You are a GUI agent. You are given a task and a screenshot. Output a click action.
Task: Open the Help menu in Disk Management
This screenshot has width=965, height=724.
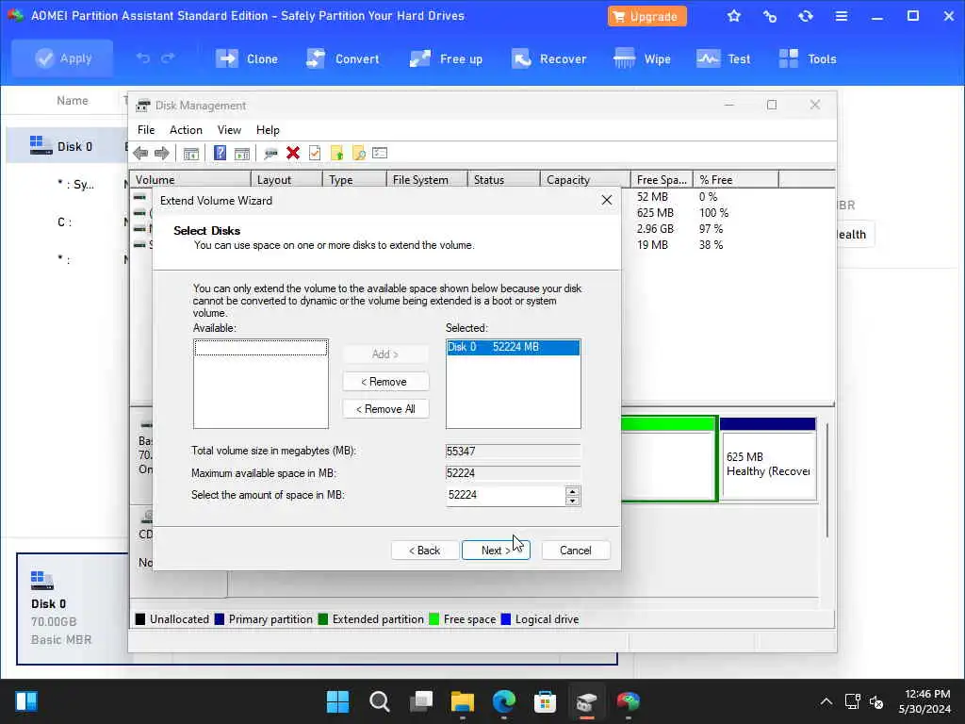click(x=268, y=130)
